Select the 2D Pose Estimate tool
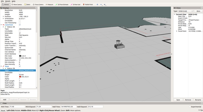The image size is (203, 112). (62, 5)
